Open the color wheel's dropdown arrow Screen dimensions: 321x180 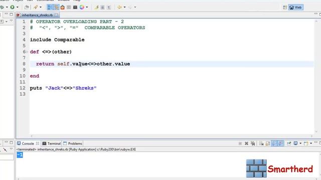[x=87, y=7]
